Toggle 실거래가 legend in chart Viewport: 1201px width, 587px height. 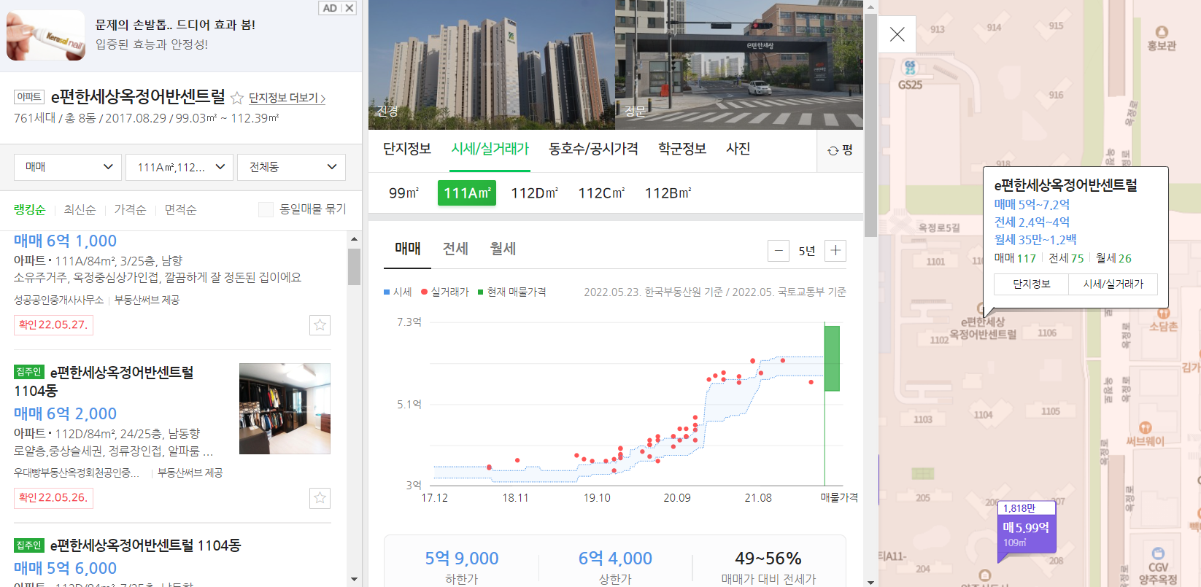[445, 292]
